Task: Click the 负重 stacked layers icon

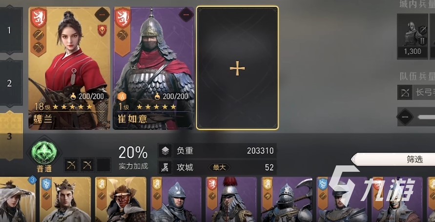Action: click(x=166, y=151)
